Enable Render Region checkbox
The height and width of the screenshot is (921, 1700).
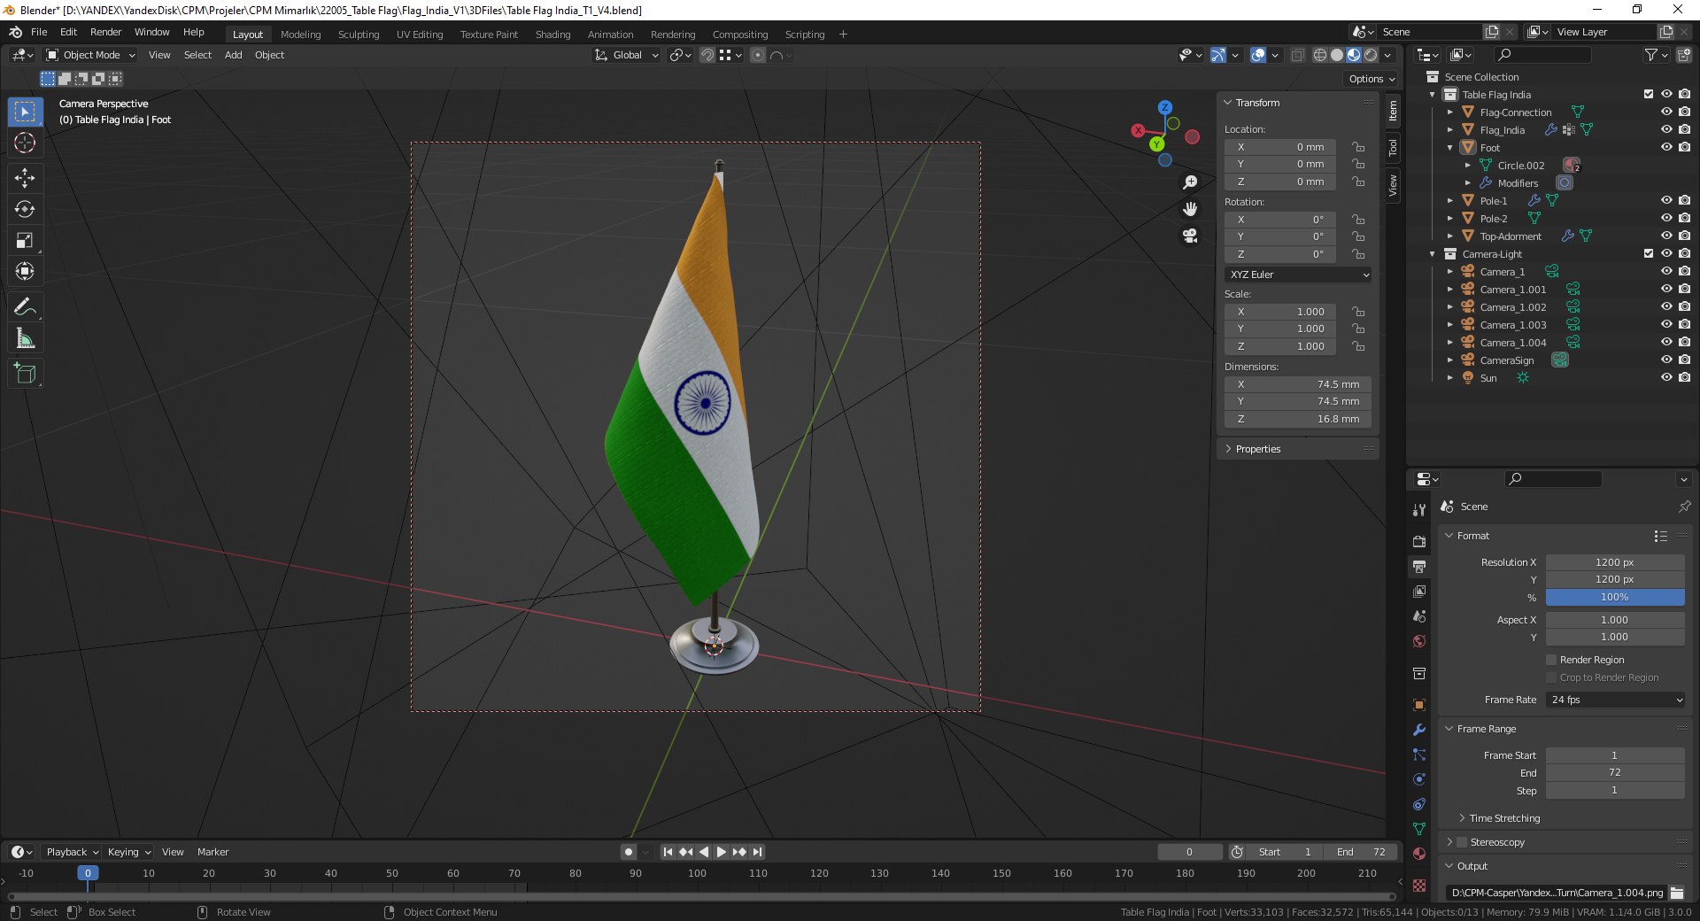[1551, 660]
